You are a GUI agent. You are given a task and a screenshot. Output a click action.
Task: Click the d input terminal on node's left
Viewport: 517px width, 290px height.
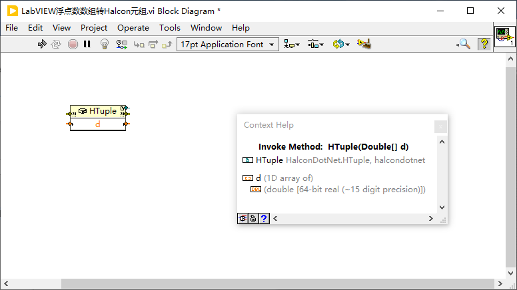point(69,124)
